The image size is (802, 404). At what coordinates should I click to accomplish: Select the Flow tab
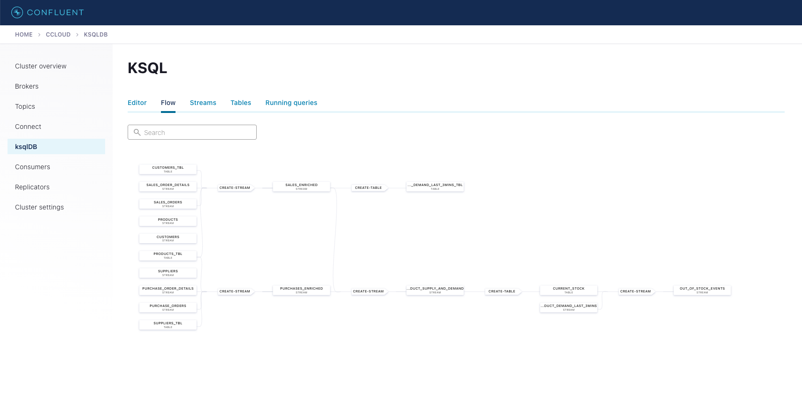click(168, 103)
